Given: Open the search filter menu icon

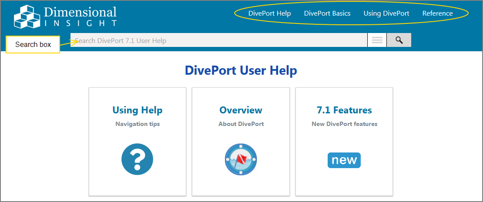Looking at the screenshot, I should point(377,40).
